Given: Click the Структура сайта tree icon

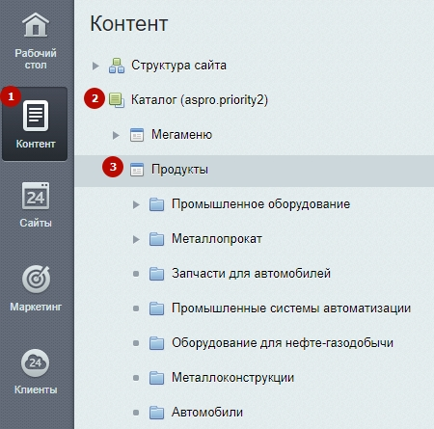Looking at the screenshot, I should click(x=117, y=66).
